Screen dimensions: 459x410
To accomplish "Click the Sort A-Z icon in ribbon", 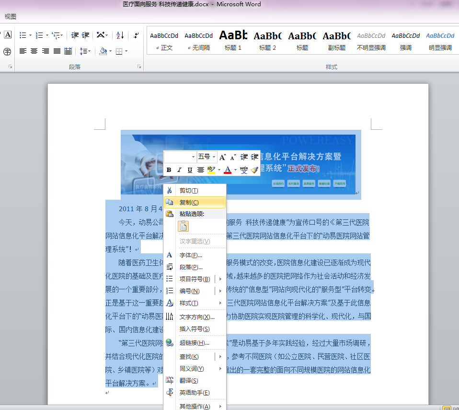I will click(120, 35).
